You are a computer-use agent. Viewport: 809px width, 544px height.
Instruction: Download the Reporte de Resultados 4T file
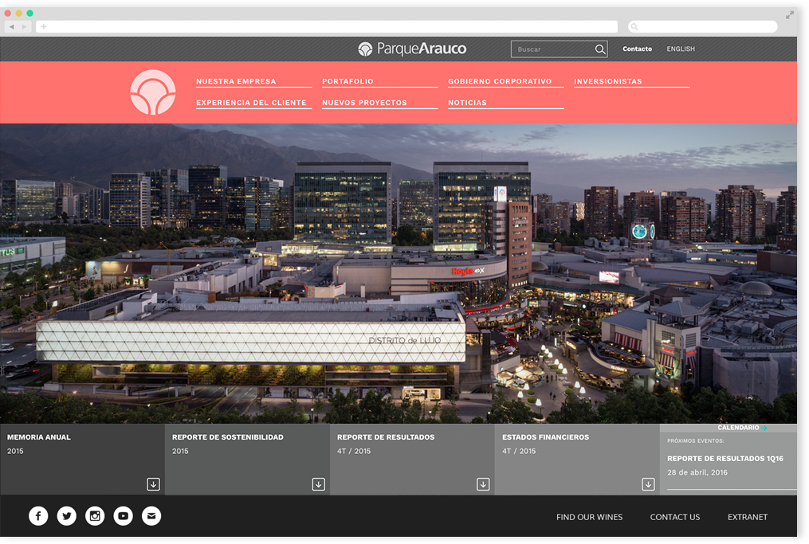coord(483,484)
